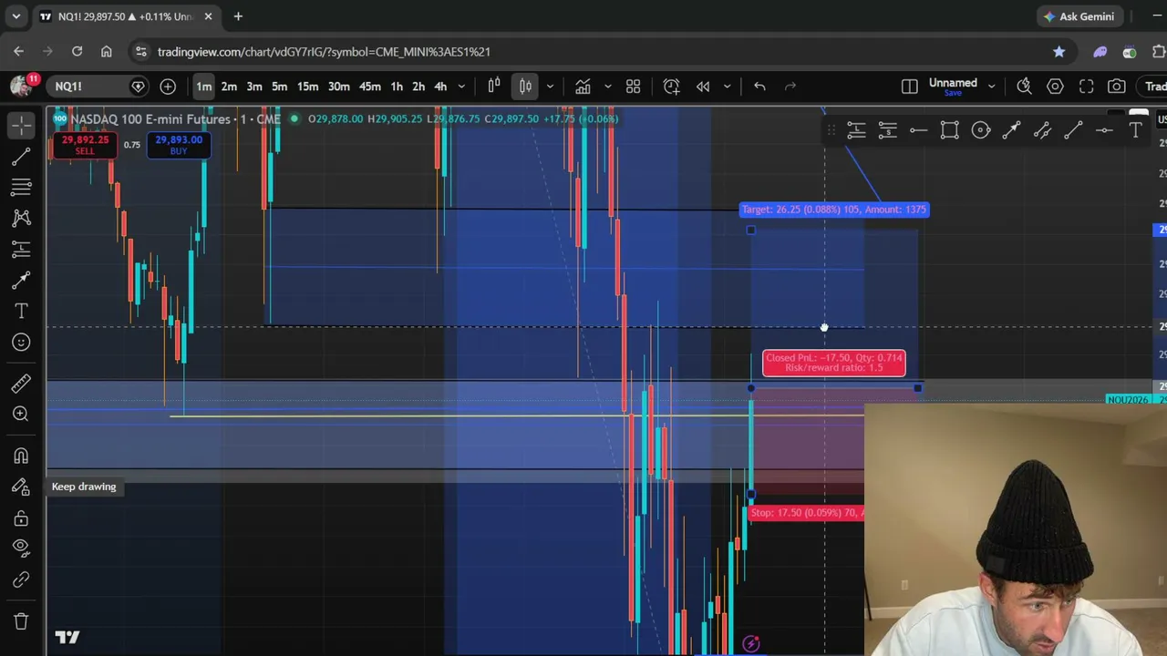Click the 29,892.25 SELL button
The width and height of the screenshot is (1167, 656).
[x=85, y=145]
